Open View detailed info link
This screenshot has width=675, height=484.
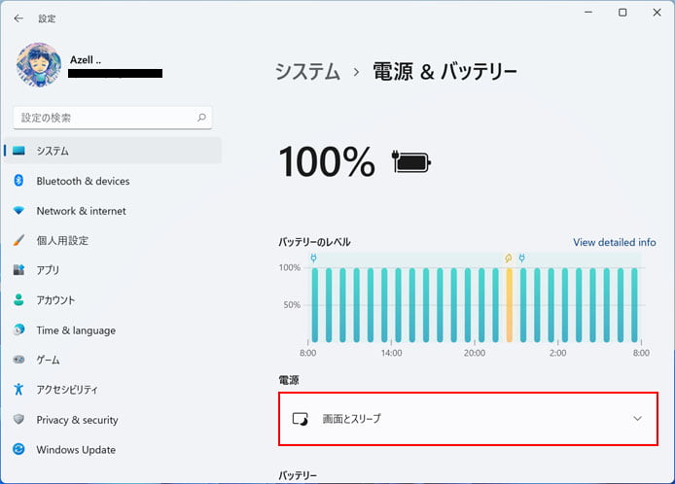coord(615,242)
